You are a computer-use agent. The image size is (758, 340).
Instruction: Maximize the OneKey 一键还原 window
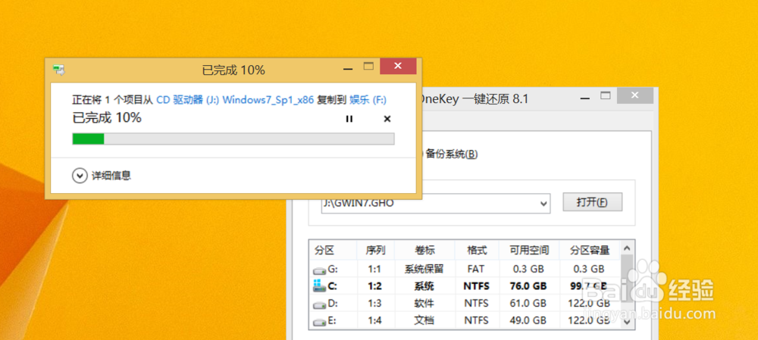[605, 95]
